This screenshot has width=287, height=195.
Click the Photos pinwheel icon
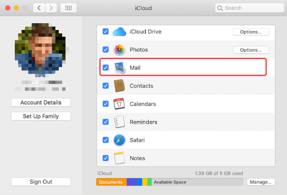coord(119,49)
